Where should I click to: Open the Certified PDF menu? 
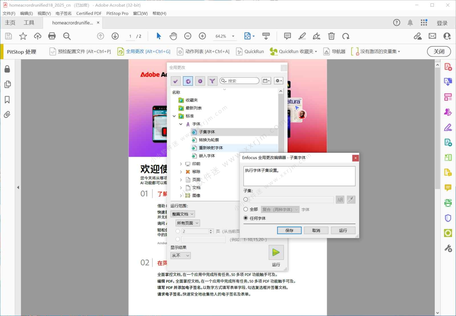(89, 13)
